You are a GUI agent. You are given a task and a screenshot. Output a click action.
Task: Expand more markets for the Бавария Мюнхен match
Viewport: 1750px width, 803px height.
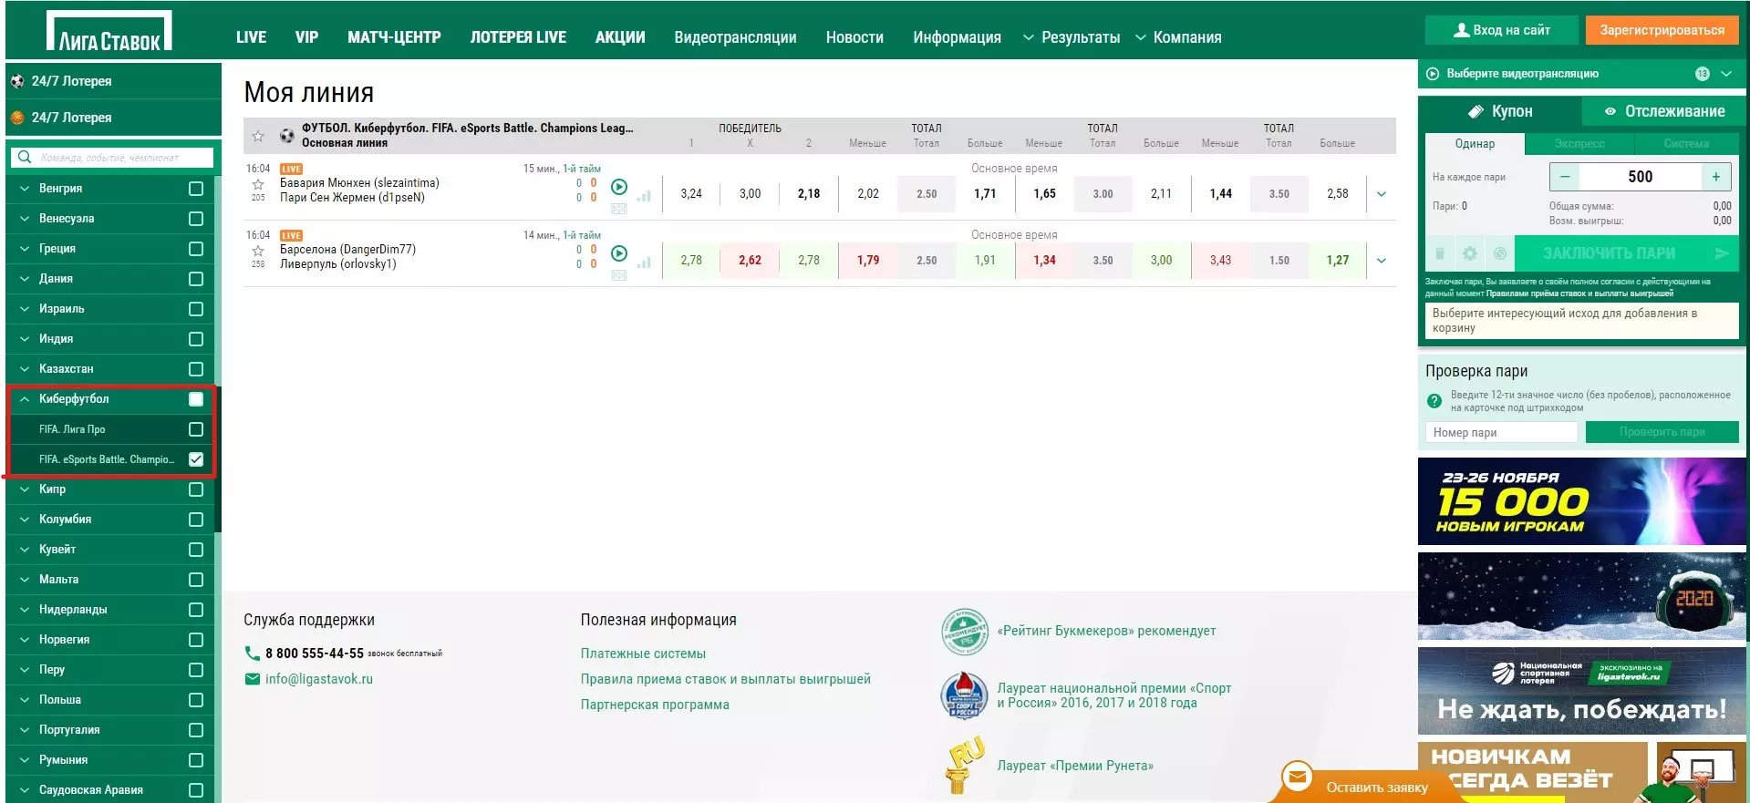coord(1382,194)
